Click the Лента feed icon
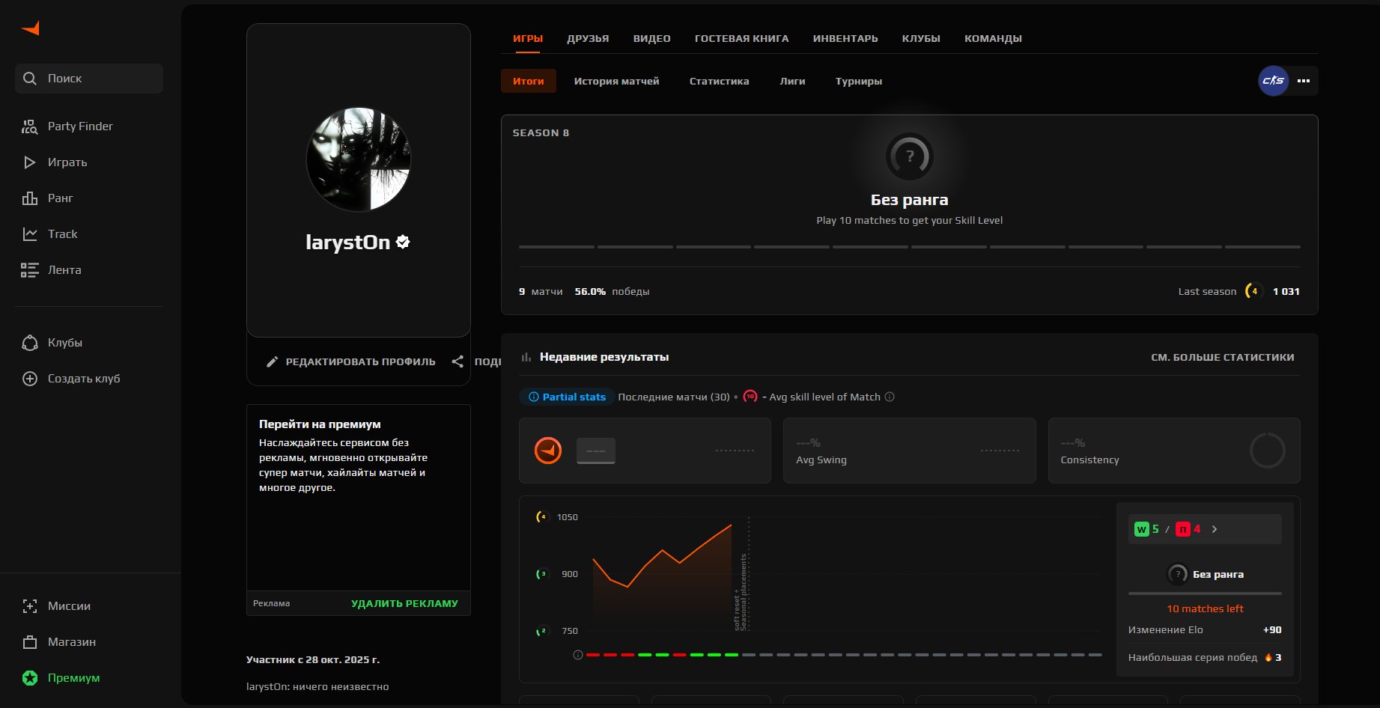This screenshot has height=708, width=1380. pyautogui.click(x=29, y=270)
